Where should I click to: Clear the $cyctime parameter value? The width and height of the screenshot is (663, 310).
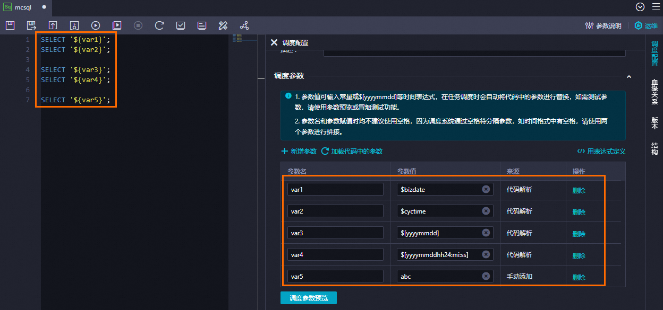pyautogui.click(x=486, y=211)
